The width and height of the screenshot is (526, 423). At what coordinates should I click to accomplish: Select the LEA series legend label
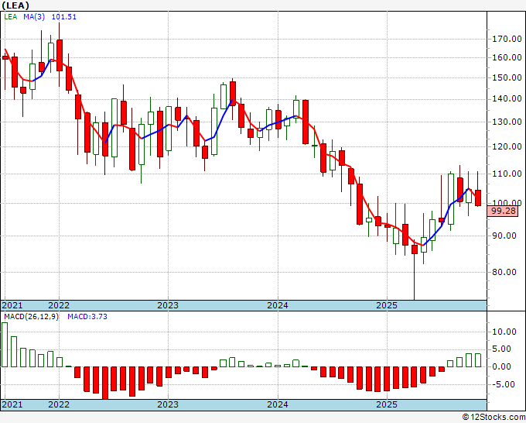pos(11,18)
